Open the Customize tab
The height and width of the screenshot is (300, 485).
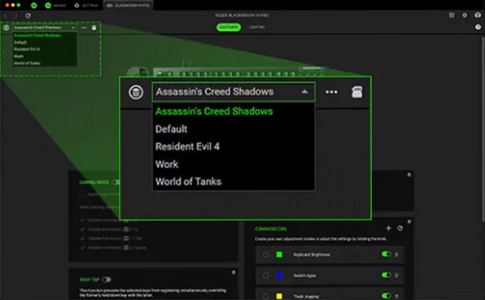coord(229,27)
